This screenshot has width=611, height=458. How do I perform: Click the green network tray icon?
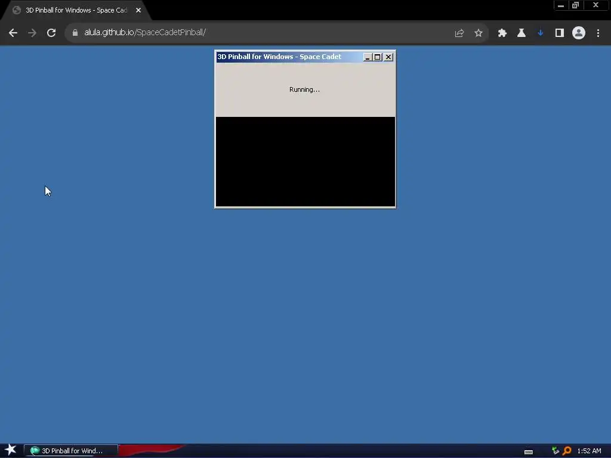556,451
